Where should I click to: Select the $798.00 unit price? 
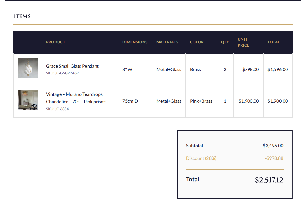(x=250, y=70)
